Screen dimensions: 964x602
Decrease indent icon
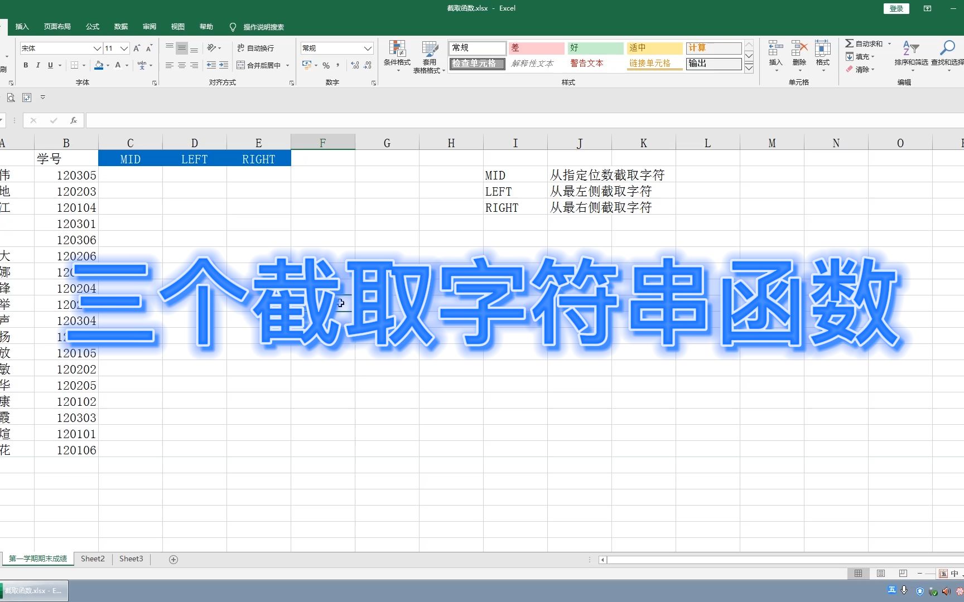[x=211, y=65]
